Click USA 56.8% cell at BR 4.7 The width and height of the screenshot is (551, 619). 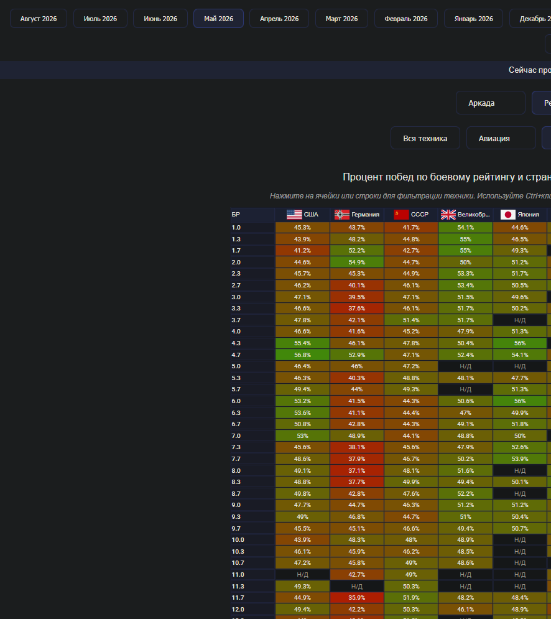coord(302,355)
